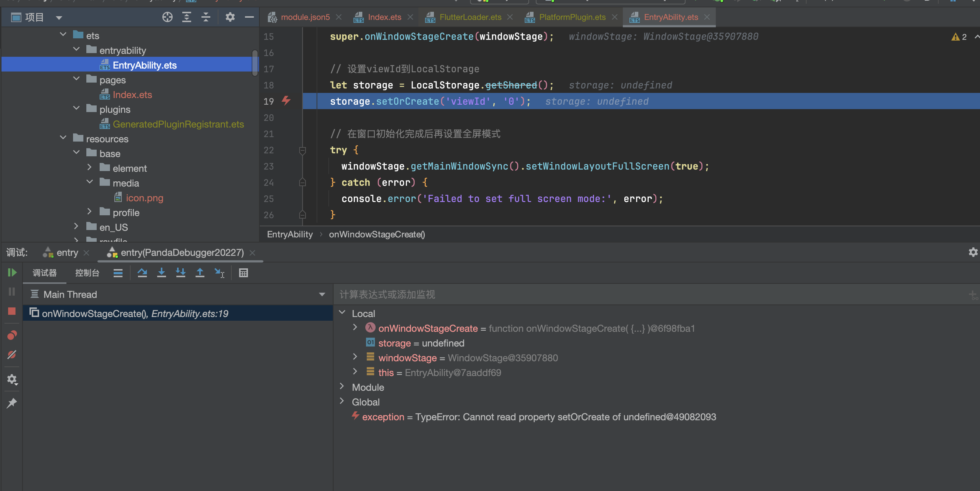Open Evaluate Expression calculator icon

[244, 272]
